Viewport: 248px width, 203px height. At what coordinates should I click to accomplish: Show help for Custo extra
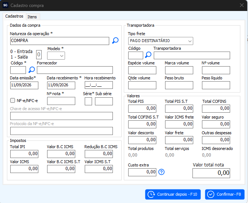click(161, 172)
